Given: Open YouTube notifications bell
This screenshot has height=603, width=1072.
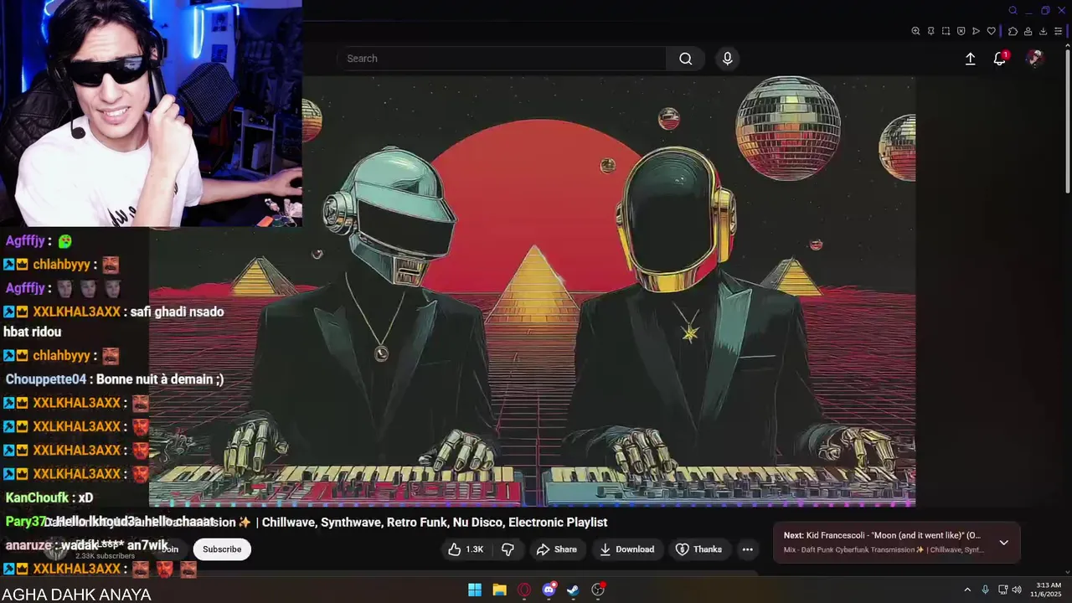Looking at the screenshot, I should [x=1000, y=59].
